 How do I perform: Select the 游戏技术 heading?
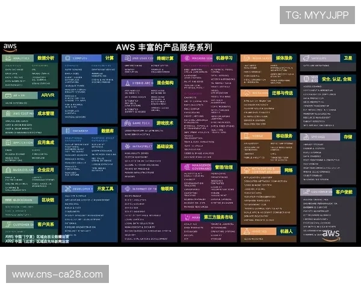click(165, 123)
